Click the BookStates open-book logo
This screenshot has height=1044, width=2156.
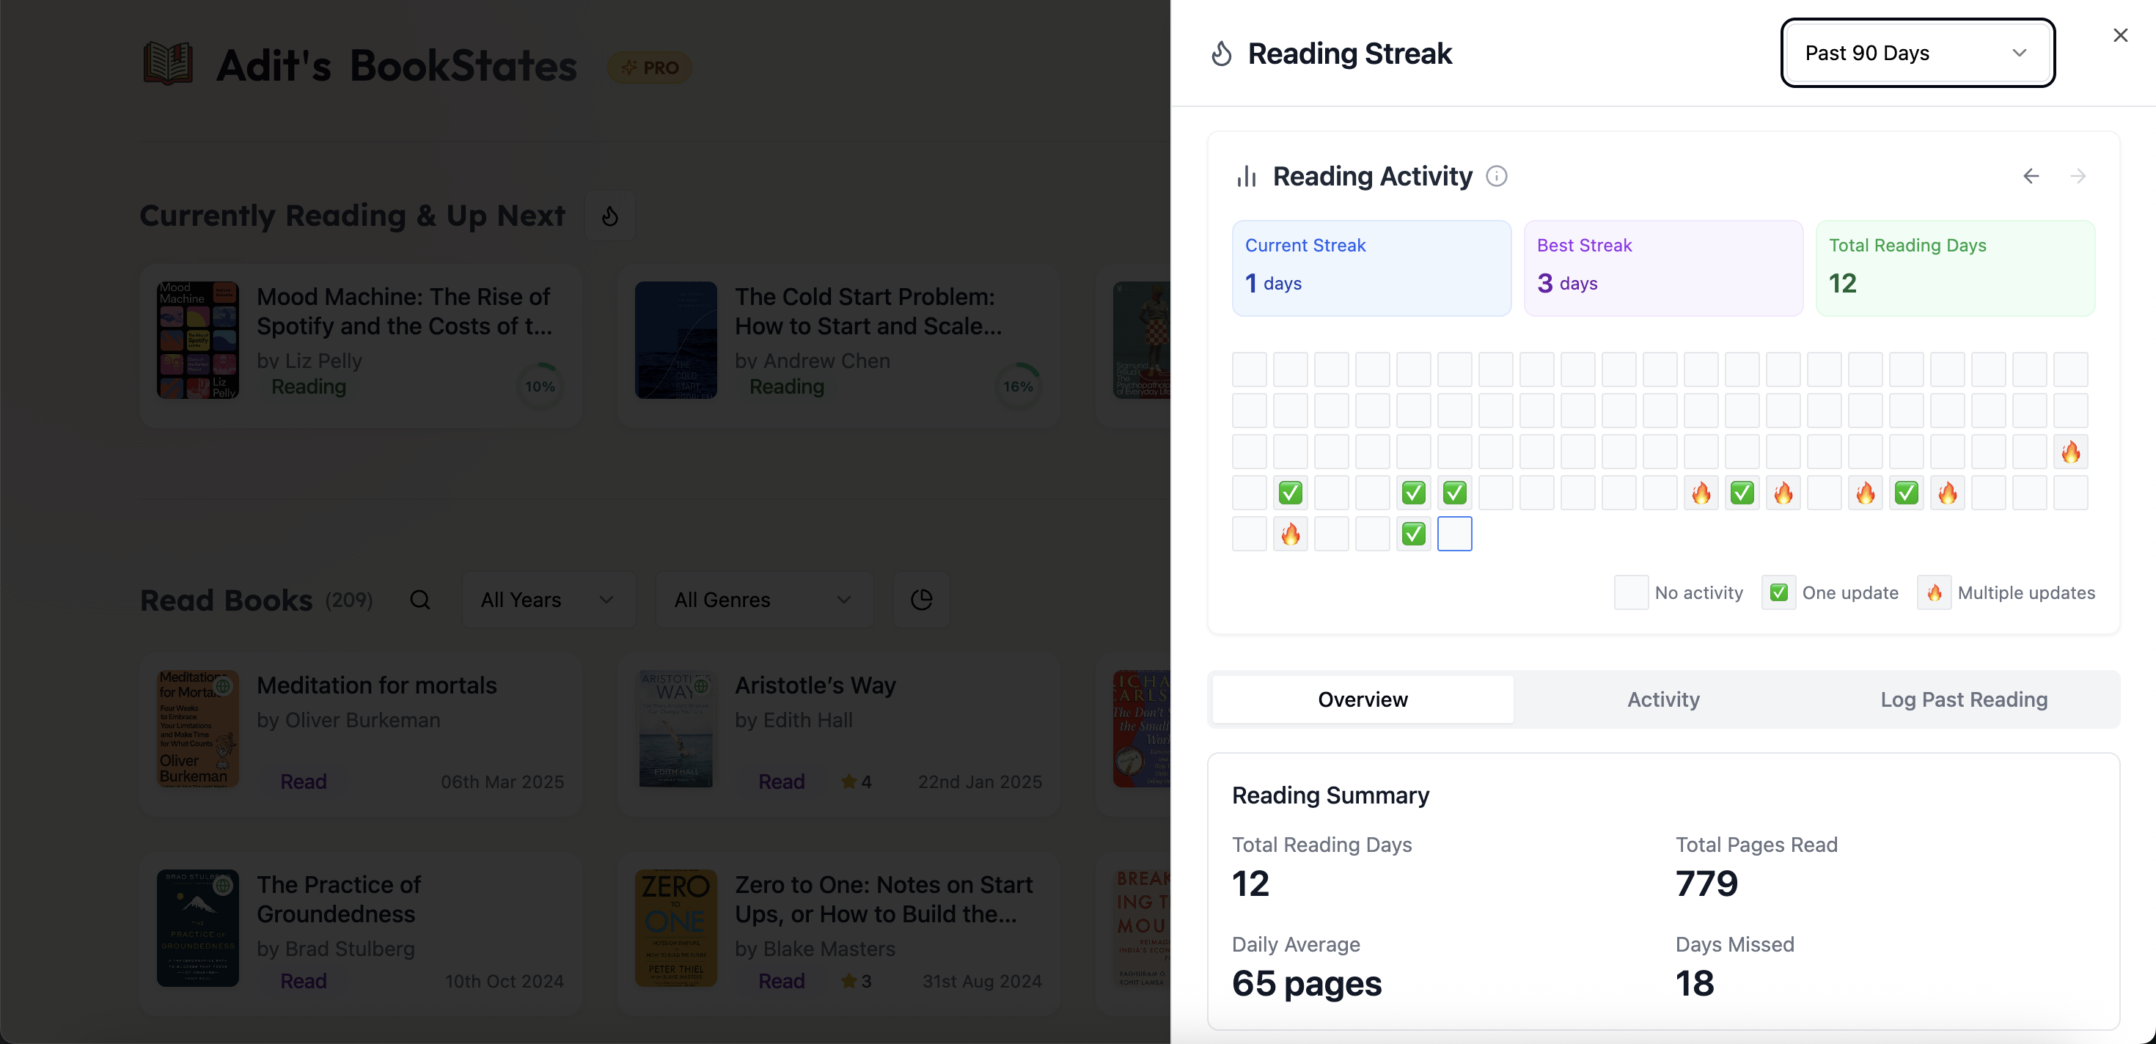coord(167,64)
